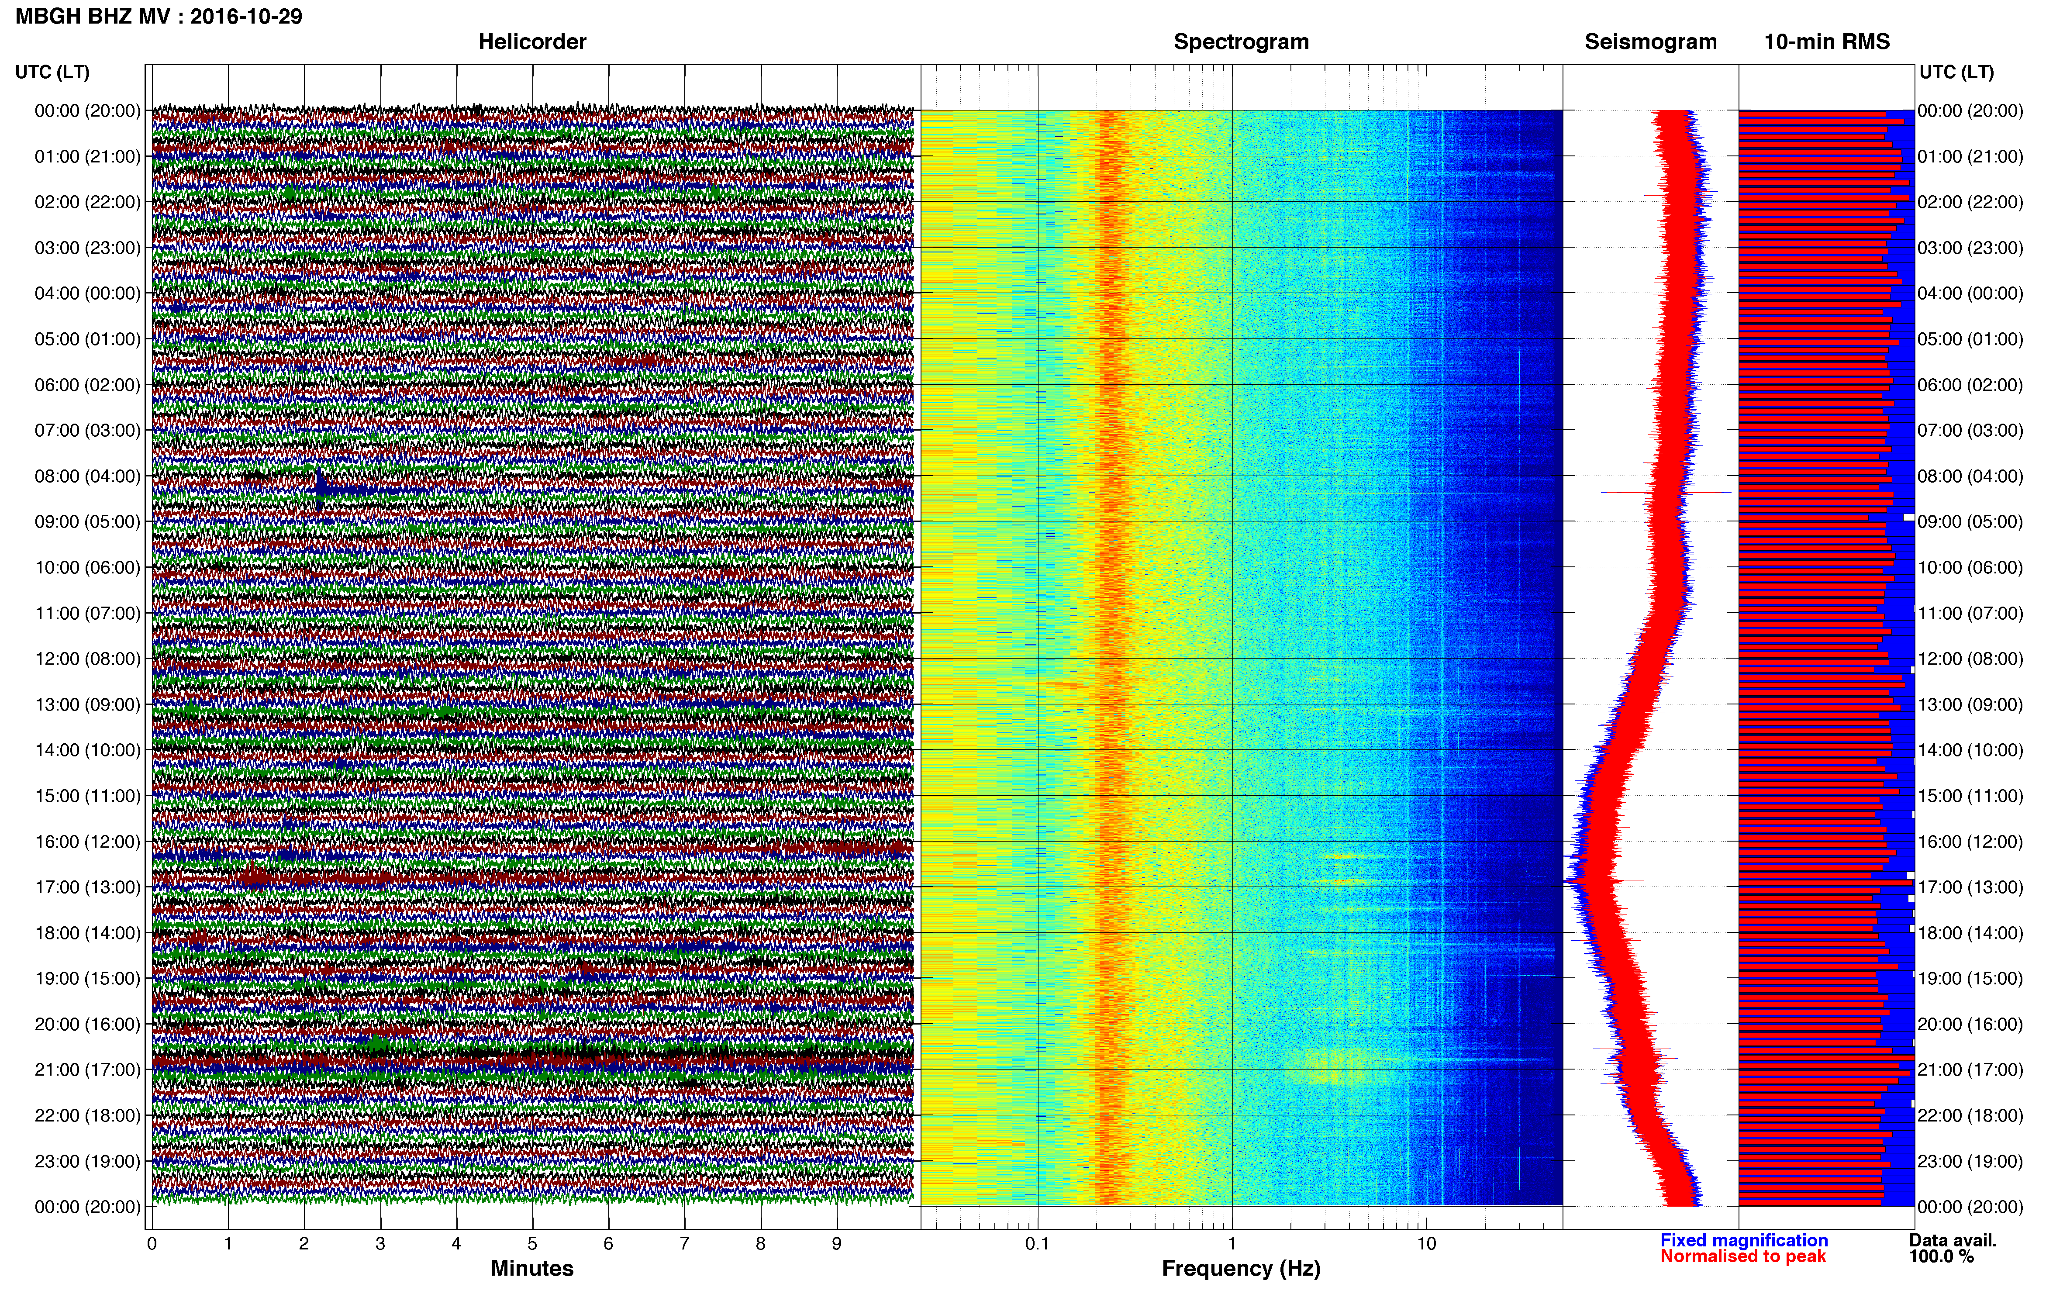This screenshot has width=2070, height=1294.
Task: Click the '100.0 %' data availability value
Action: (1942, 1256)
